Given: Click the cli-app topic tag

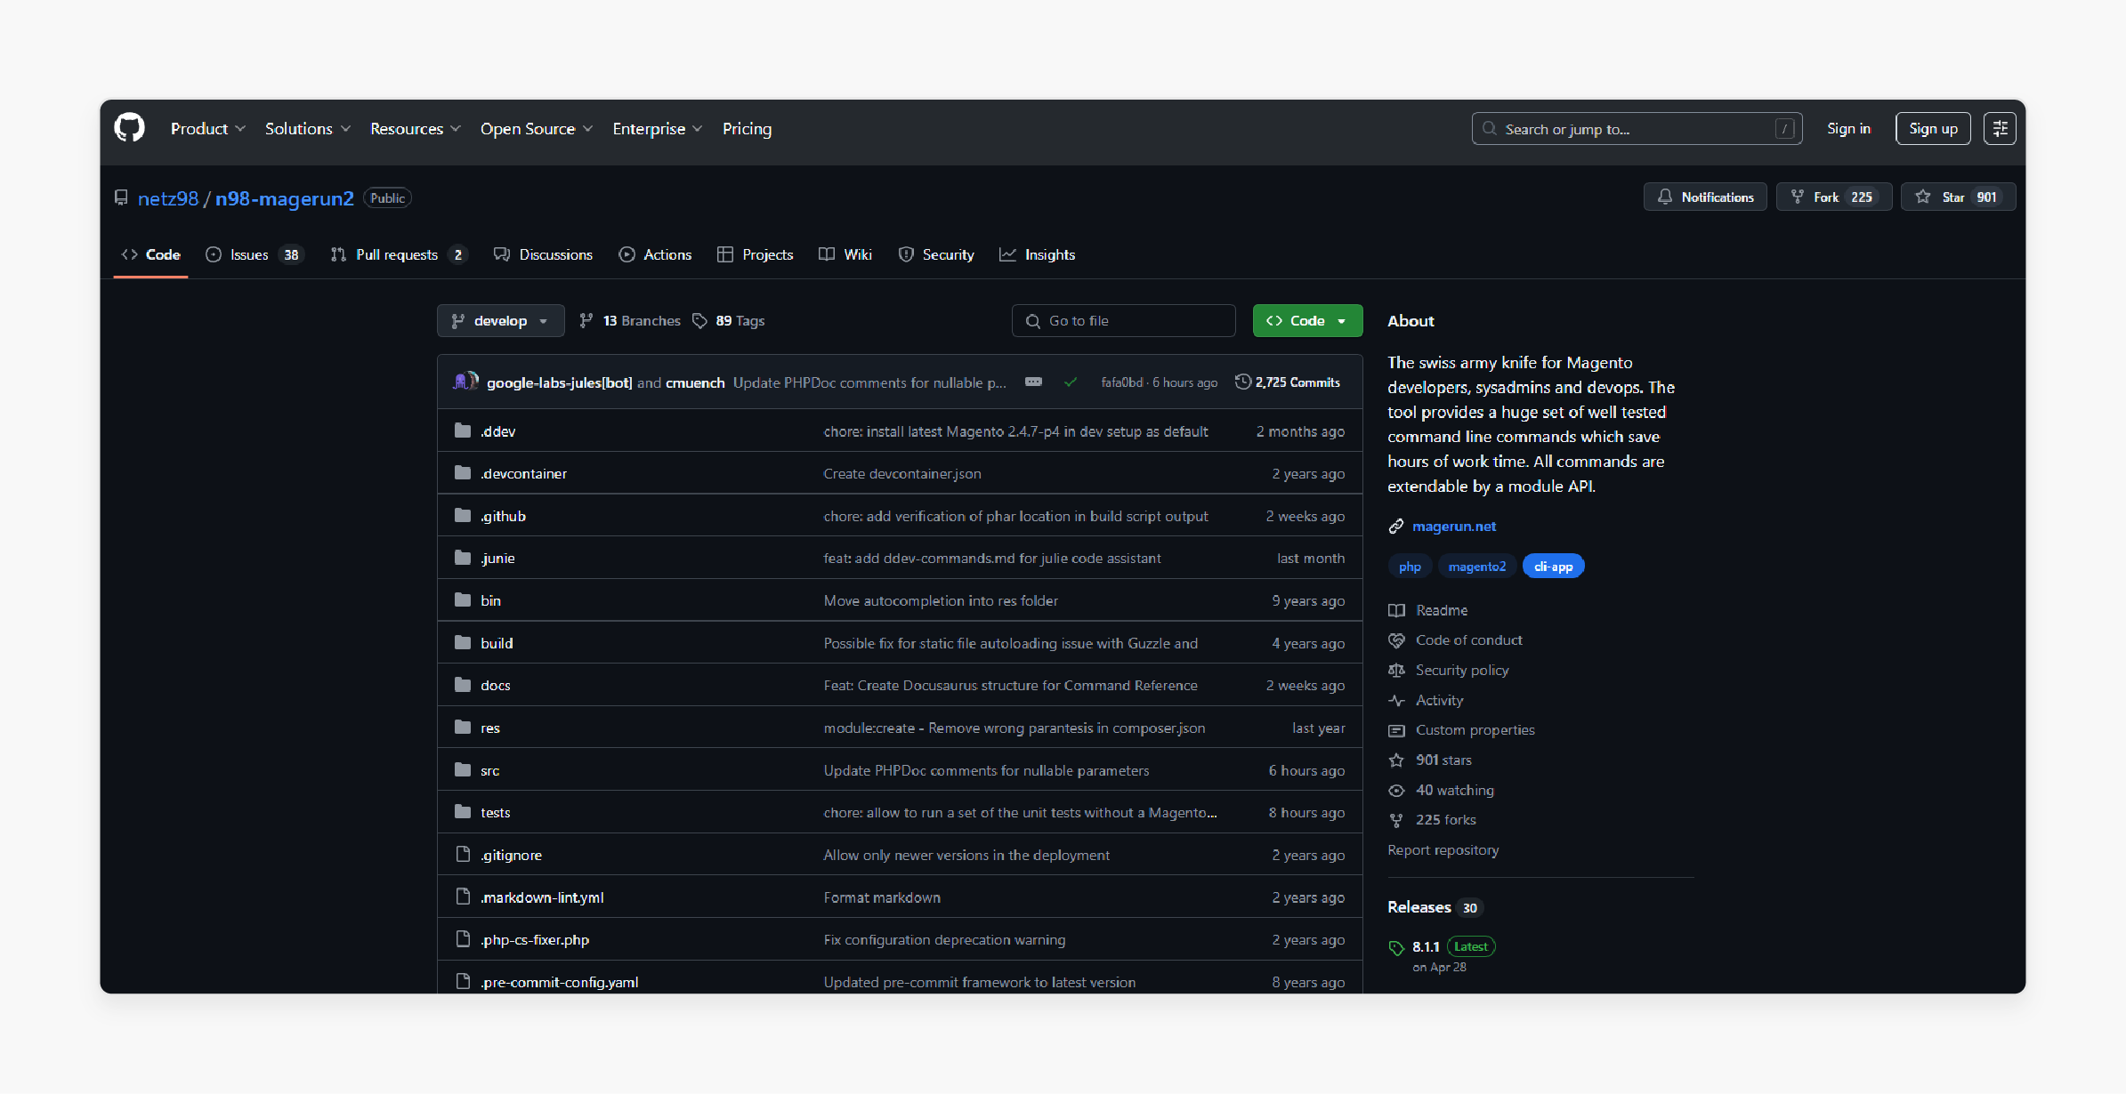Looking at the screenshot, I should pos(1554,567).
